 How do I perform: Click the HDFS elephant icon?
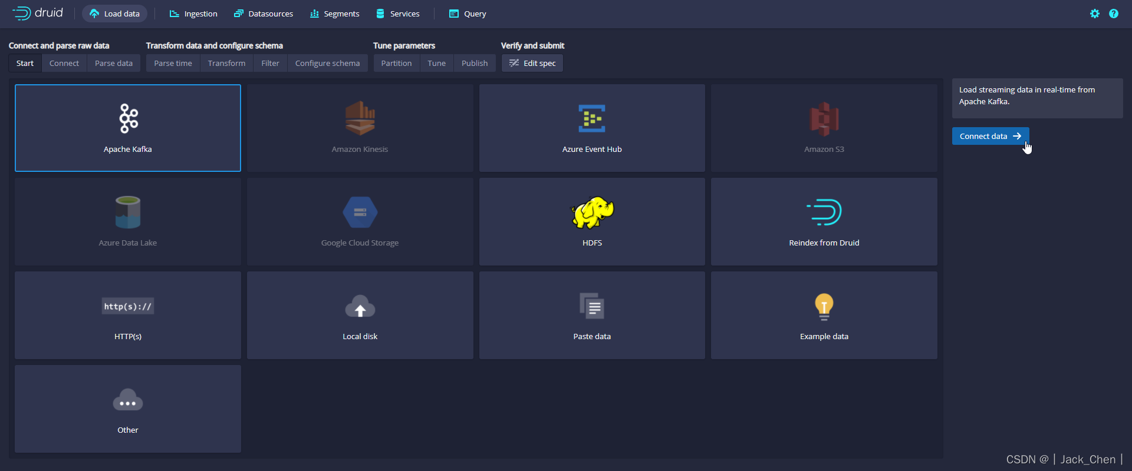(592, 212)
